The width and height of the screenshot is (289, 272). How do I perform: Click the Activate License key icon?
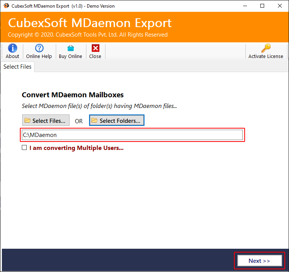tap(266, 48)
